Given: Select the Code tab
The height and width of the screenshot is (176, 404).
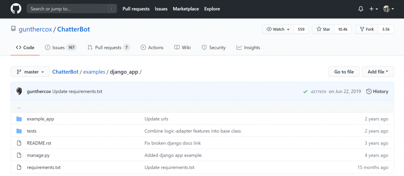Looking at the screenshot, I should pyautogui.click(x=25, y=48).
